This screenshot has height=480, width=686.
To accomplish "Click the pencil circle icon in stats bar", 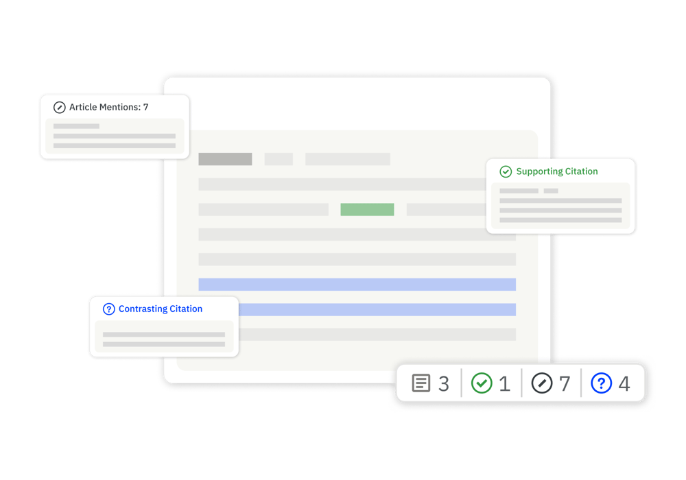I will [x=541, y=383].
